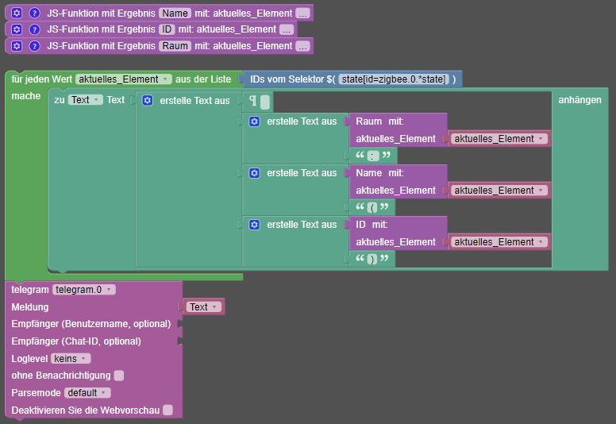Click the Meldung label in telegram block
The image size is (616, 424).
[30, 307]
